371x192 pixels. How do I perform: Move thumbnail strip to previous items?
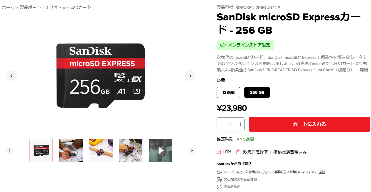coord(10,150)
